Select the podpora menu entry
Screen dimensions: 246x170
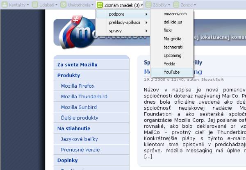pyautogui.click(x=123, y=14)
